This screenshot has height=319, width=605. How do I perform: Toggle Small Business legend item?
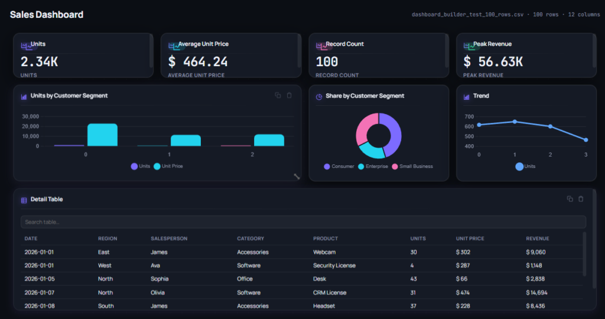(412, 166)
